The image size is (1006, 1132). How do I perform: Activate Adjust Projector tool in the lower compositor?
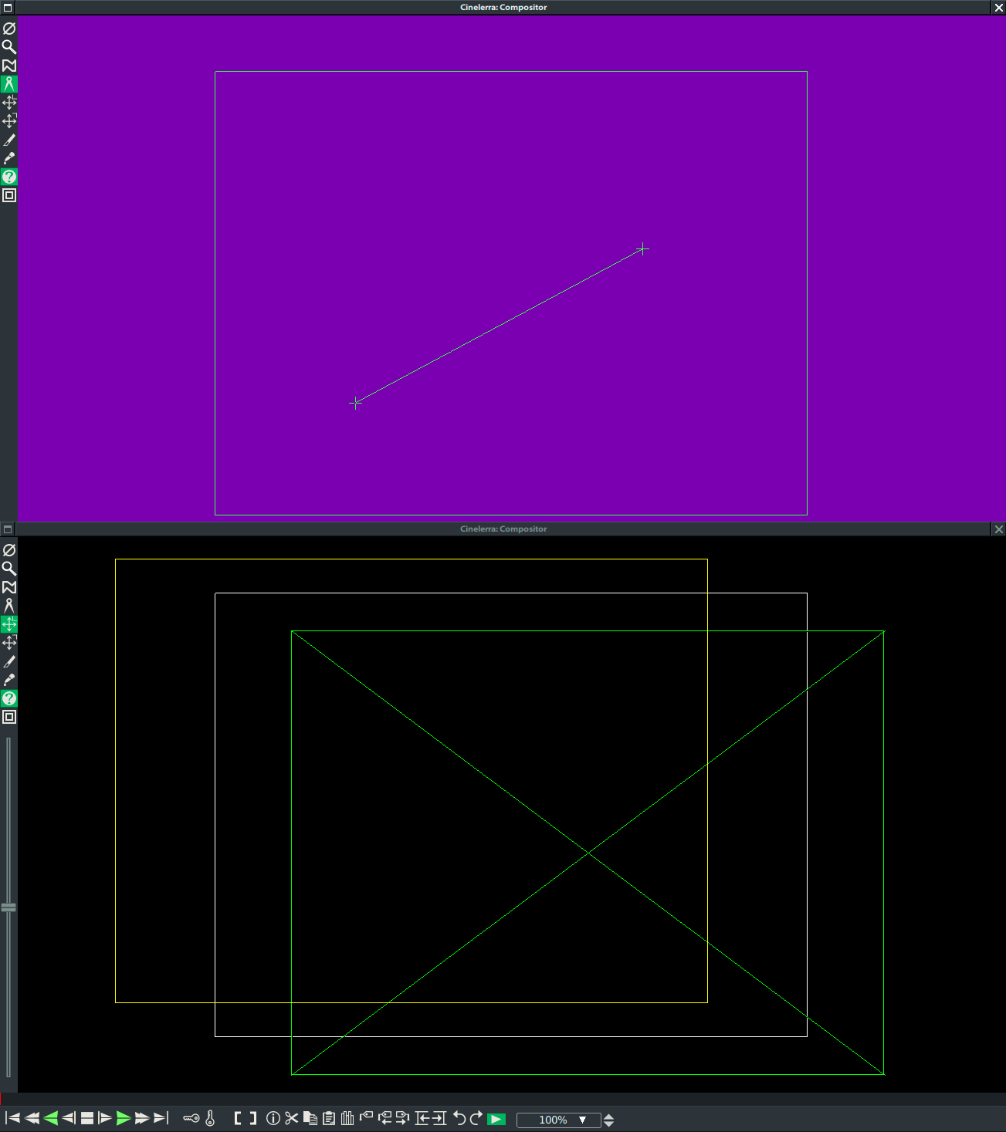(9, 643)
